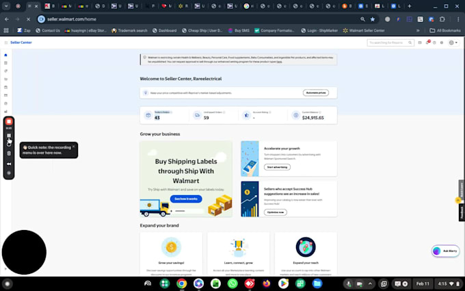Open Chrome extensions puzzle icon
The height and width of the screenshot is (291, 465).
(x=442, y=19)
